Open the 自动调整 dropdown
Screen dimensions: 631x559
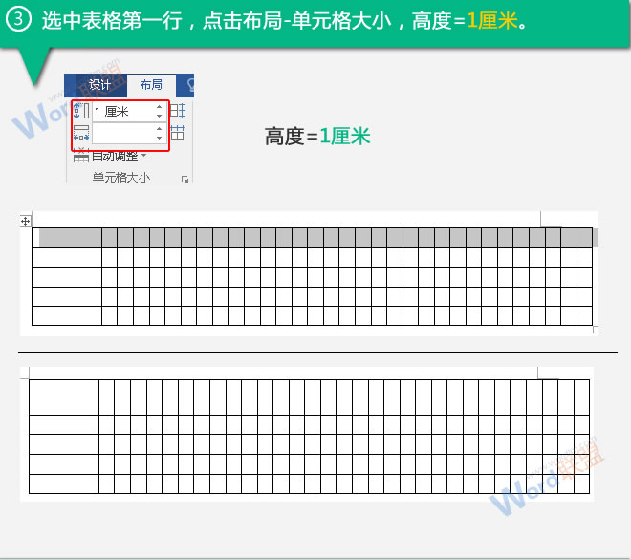click(119, 156)
